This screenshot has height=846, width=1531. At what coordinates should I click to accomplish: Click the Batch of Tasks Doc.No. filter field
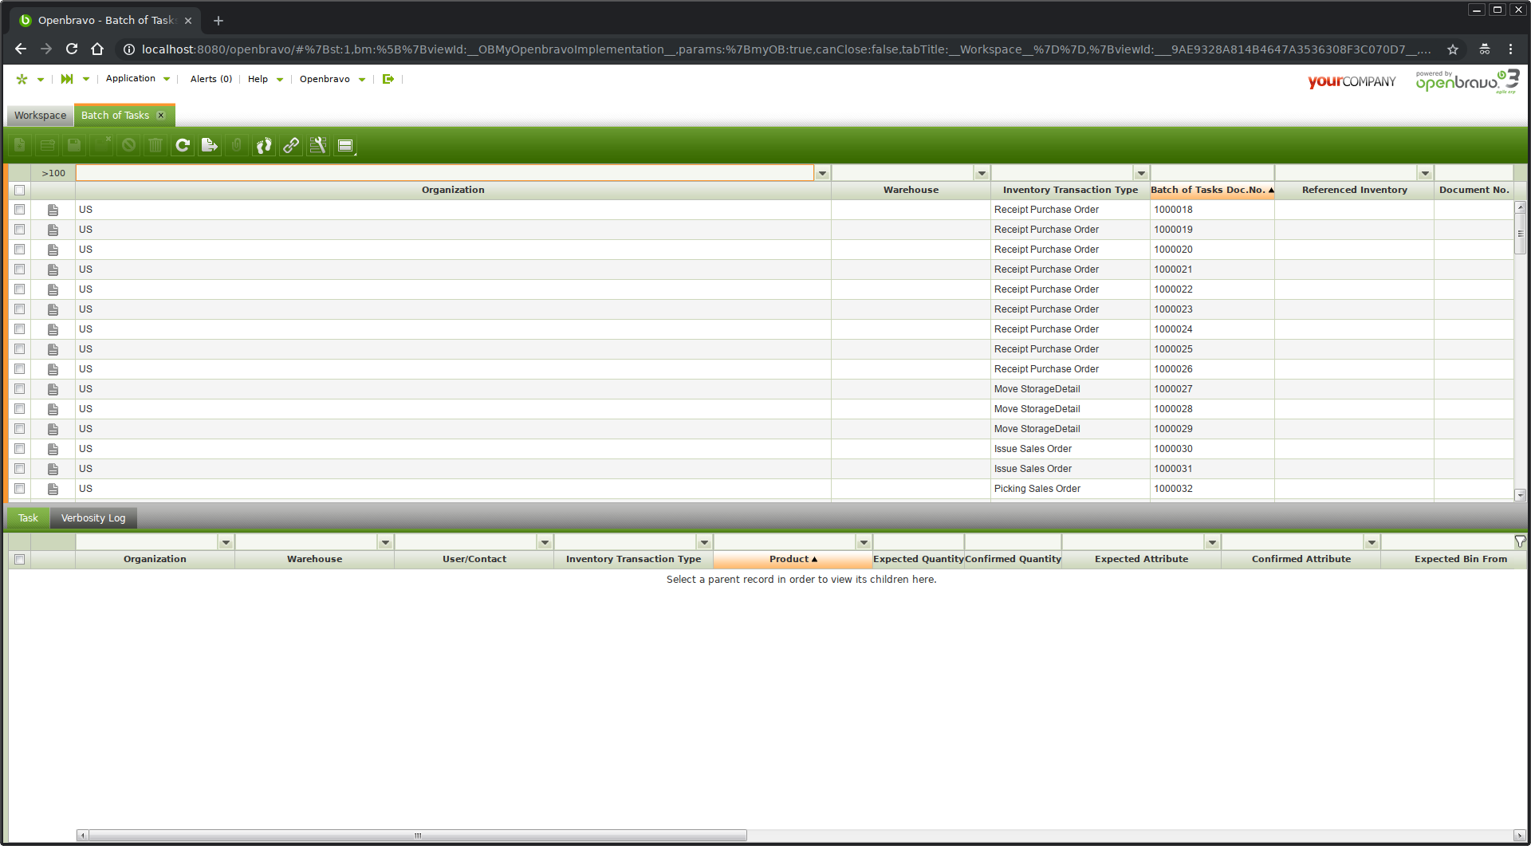tap(1212, 173)
